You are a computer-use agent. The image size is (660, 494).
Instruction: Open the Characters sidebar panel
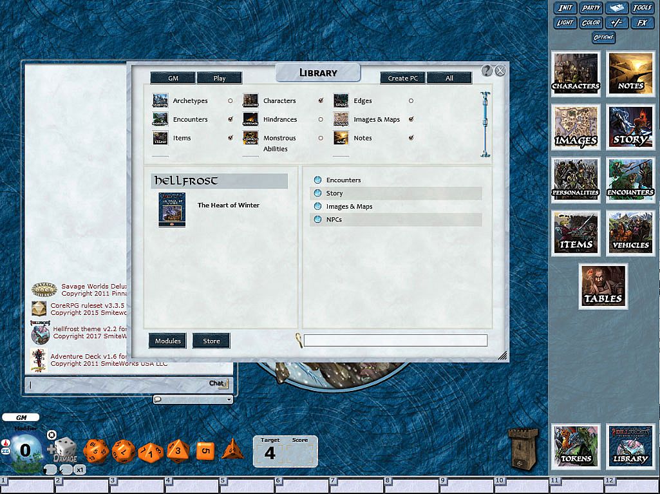coord(576,73)
